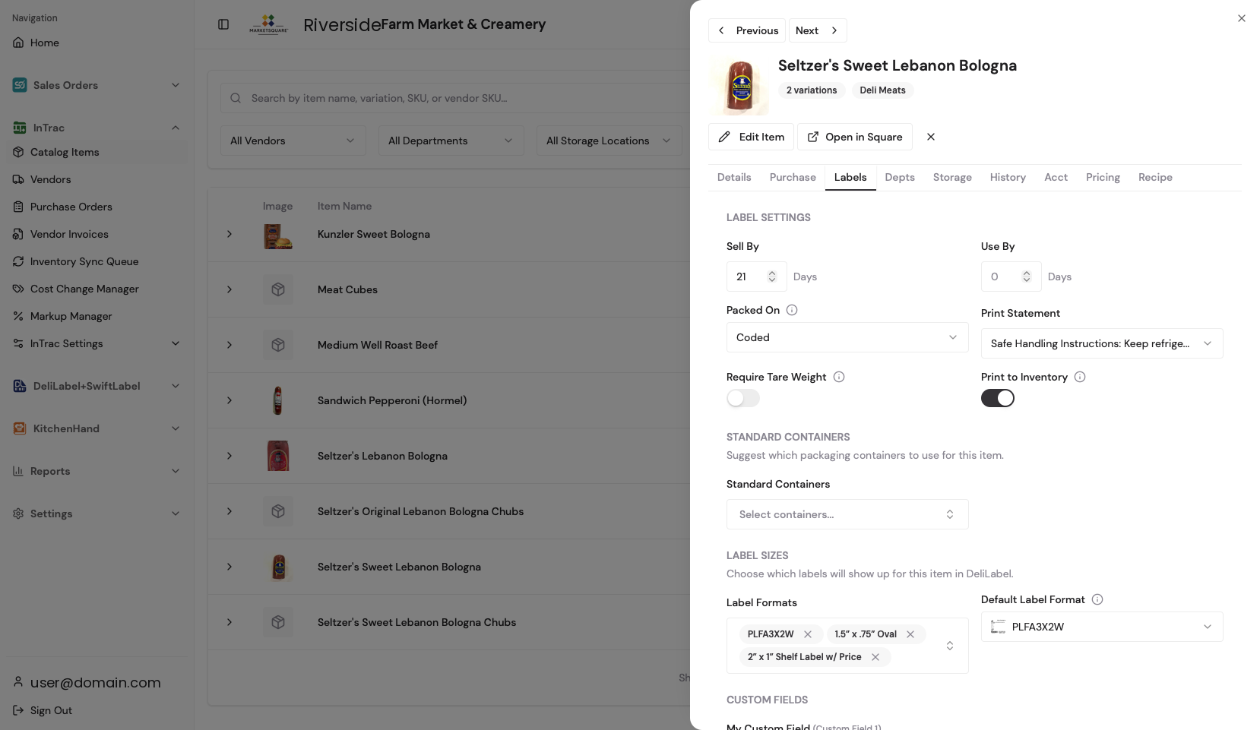Click the KitchenHand icon
This screenshot has height=730, width=1260.
point(20,428)
